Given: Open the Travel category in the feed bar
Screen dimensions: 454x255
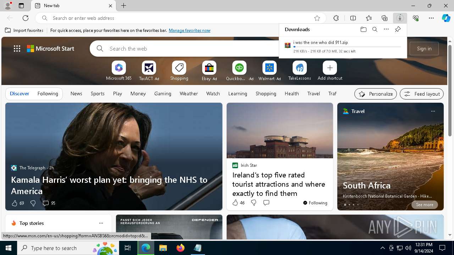Looking at the screenshot, I should tap(314, 93).
